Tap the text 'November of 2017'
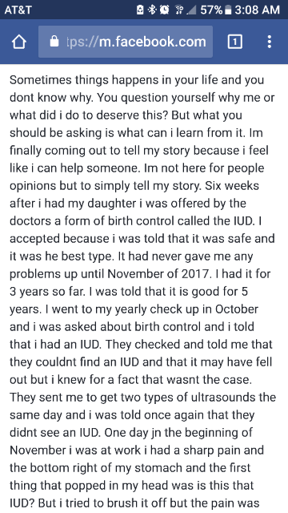The width and height of the screenshot is (288, 513). click(x=158, y=273)
